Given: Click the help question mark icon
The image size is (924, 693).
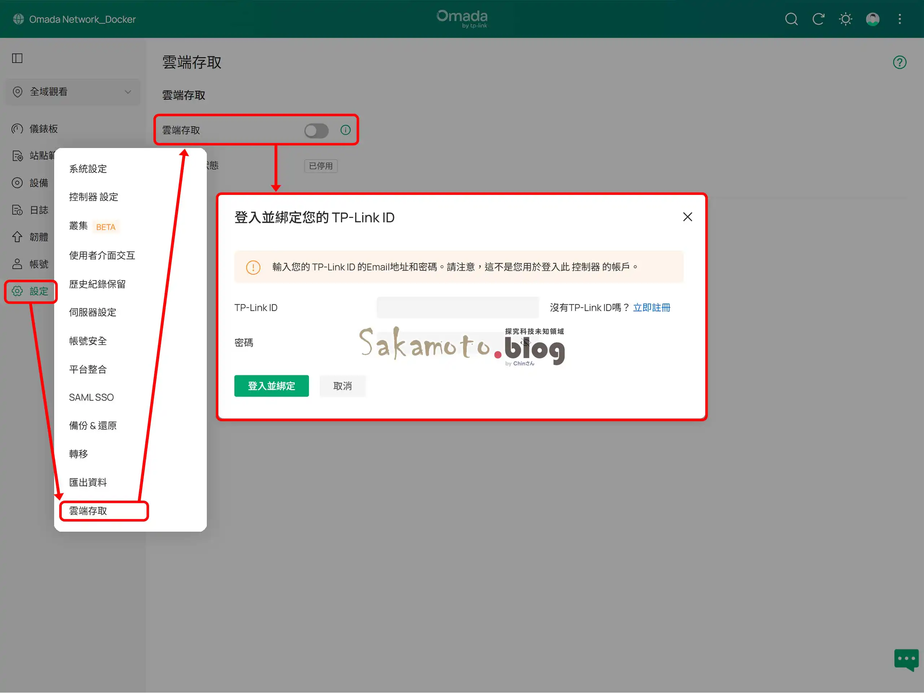Looking at the screenshot, I should point(899,62).
